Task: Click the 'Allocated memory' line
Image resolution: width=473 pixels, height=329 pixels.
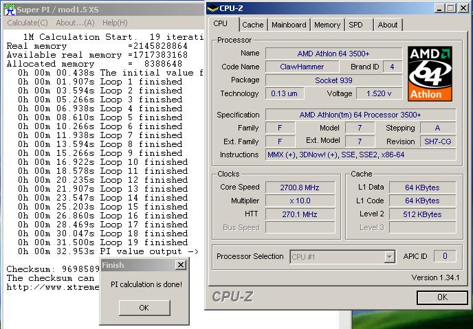Action: (x=94, y=64)
